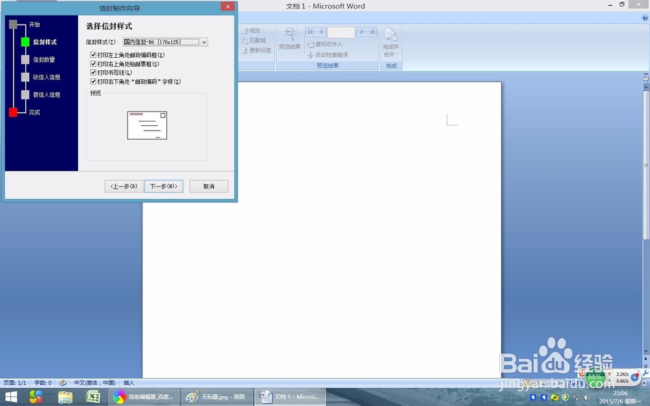Switch to 高级编辑器_百度 browser task
The width and height of the screenshot is (650, 406).
coord(144,397)
